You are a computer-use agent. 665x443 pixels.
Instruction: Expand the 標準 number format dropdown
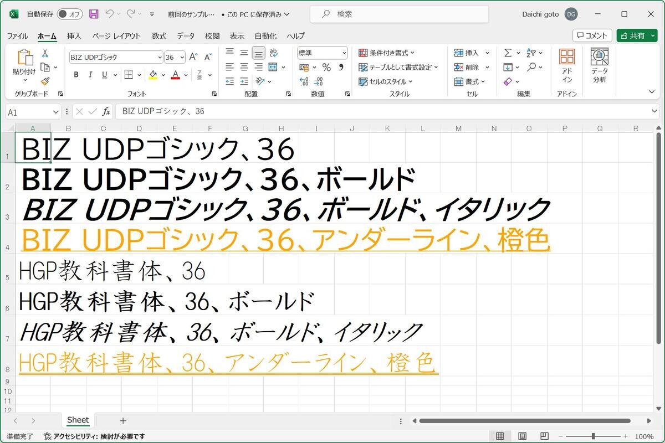(344, 53)
